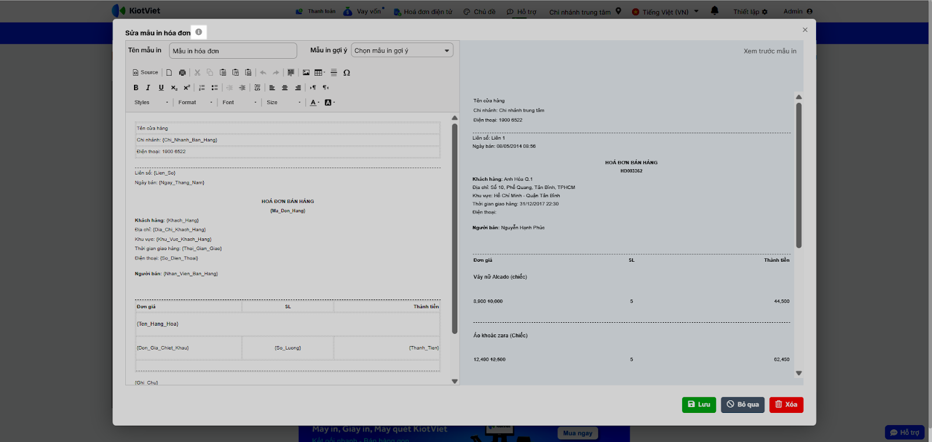Screen dimensions: 932x442
Task: Click the editor's scroll down arrow
Action: click(x=455, y=382)
